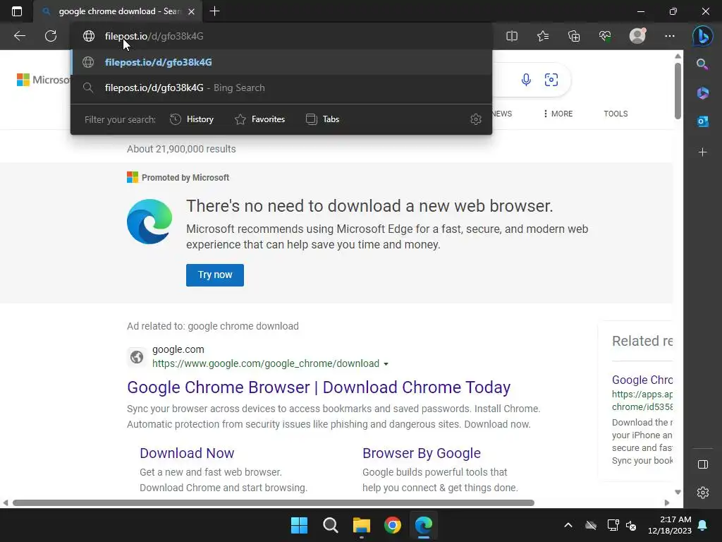Viewport: 722px width, 542px height.
Task: Click the browser Back arrow
Action: pyautogui.click(x=20, y=36)
